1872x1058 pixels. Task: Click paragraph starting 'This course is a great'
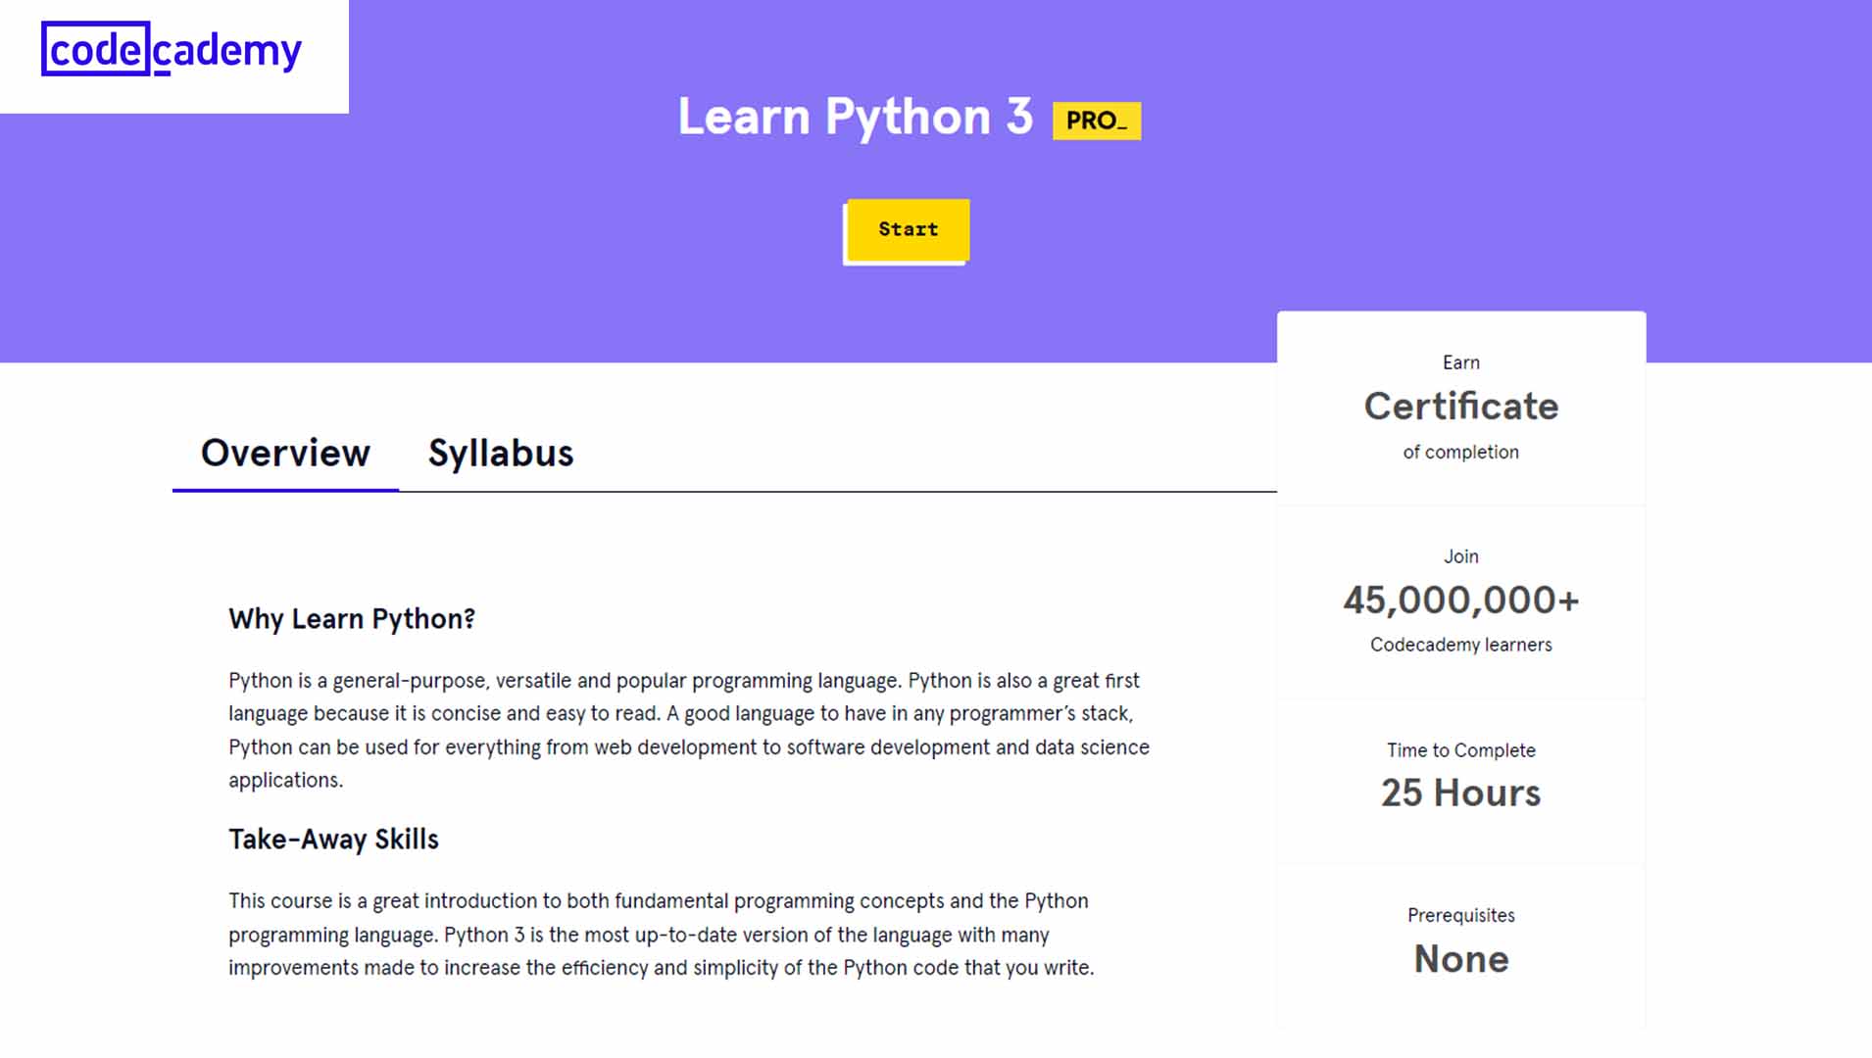coord(662,934)
